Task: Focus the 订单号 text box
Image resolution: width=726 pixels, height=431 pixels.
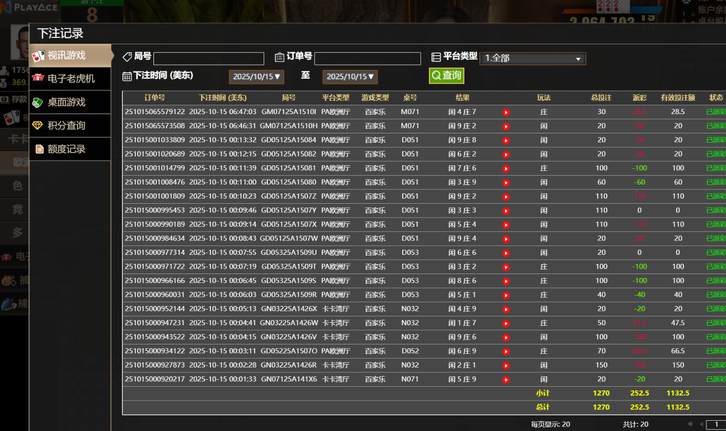Action: [x=367, y=59]
